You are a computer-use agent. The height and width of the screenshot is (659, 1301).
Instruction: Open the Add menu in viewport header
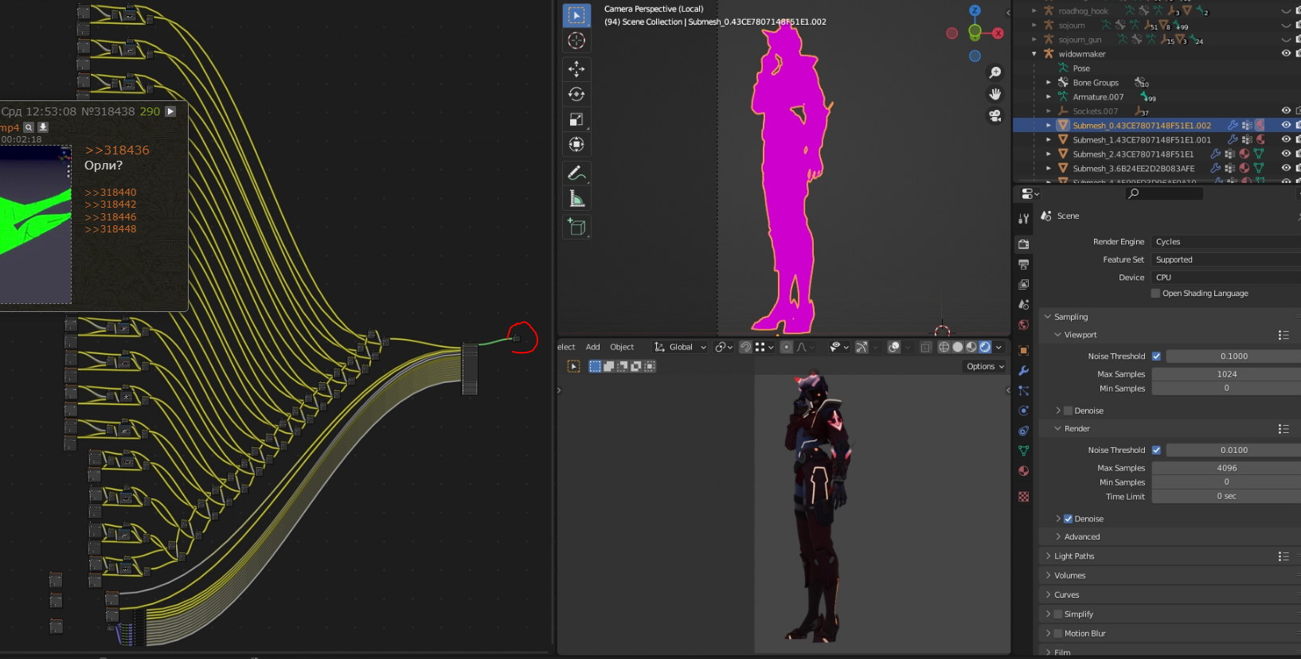[x=592, y=347]
